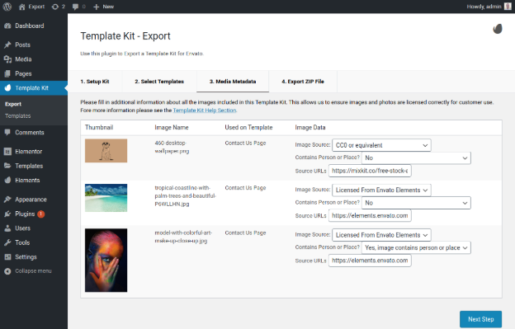The width and height of the screenshot is (515, 329).
Task: Click the 'Image Name' column header
Action: tap(172, 127)
